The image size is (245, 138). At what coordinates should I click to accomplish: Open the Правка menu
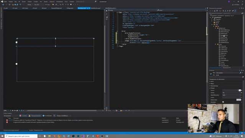11,2
